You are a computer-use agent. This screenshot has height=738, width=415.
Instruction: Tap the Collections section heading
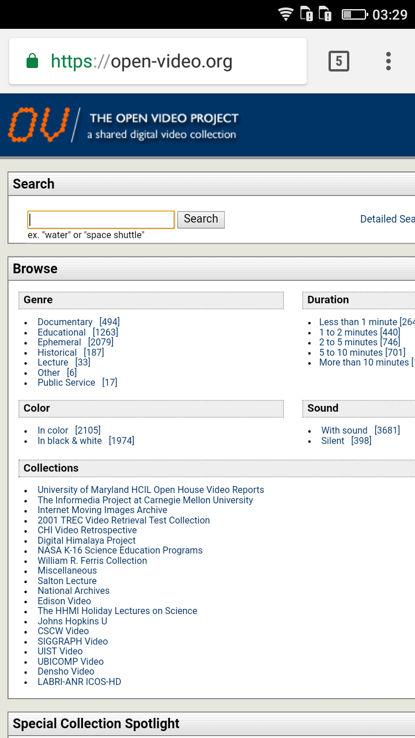click(51, 468)
